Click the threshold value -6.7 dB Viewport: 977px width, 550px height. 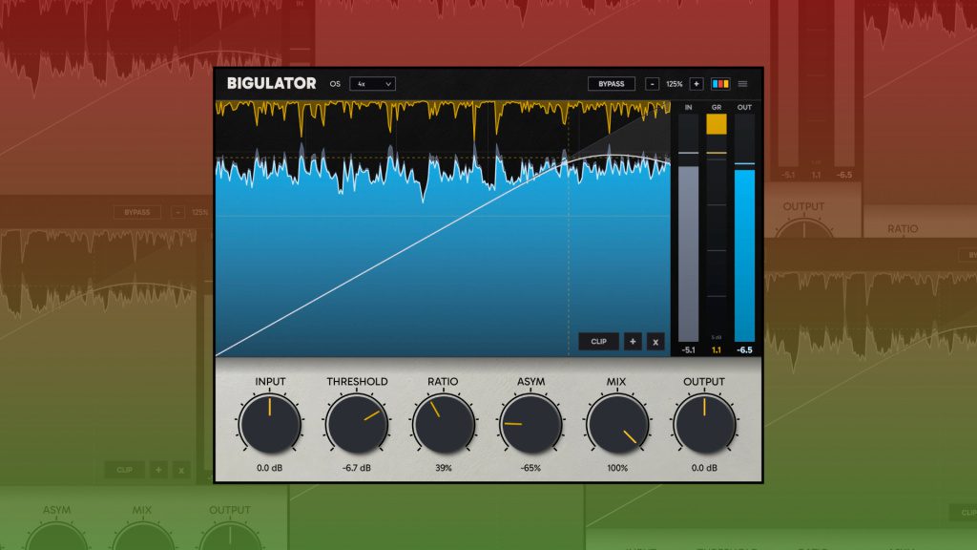pos(357,468)
